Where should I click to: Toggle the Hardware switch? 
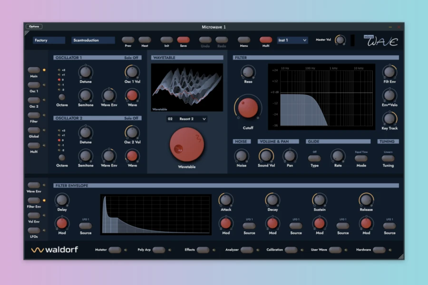click(379, 249)
